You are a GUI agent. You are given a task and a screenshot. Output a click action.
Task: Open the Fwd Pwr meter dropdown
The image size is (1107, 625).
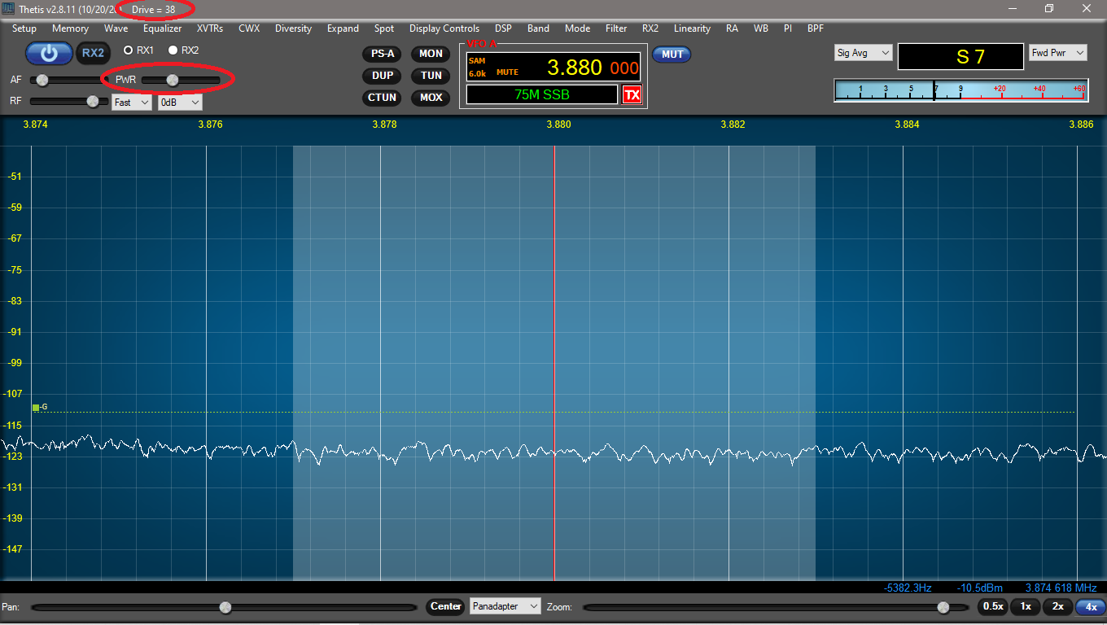[x=1058, y=53]
